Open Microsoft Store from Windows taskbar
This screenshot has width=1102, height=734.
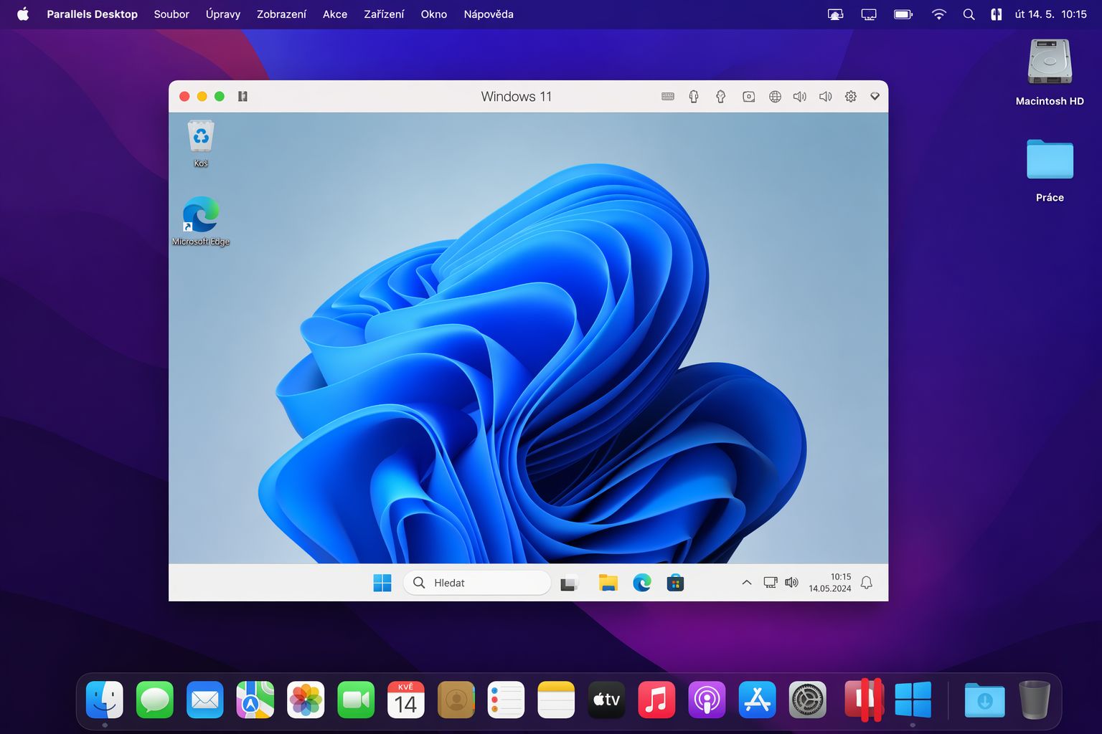coord(675,583)
